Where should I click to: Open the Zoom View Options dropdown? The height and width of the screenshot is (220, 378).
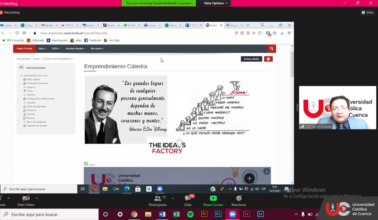coord(216,3)
